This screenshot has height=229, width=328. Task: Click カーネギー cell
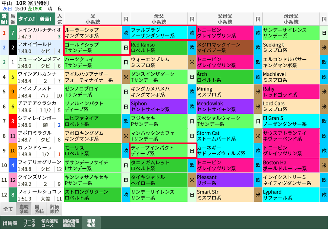[x=225, y=150]
